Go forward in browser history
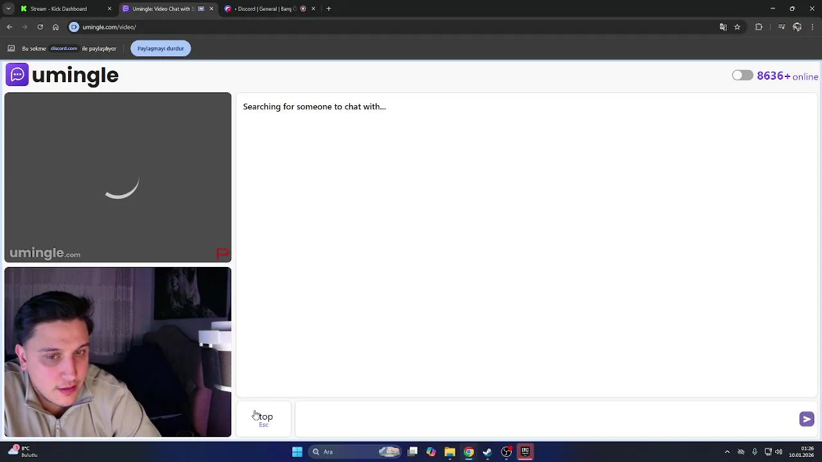This screenshot has height=462, width=822. pos(25,27)
